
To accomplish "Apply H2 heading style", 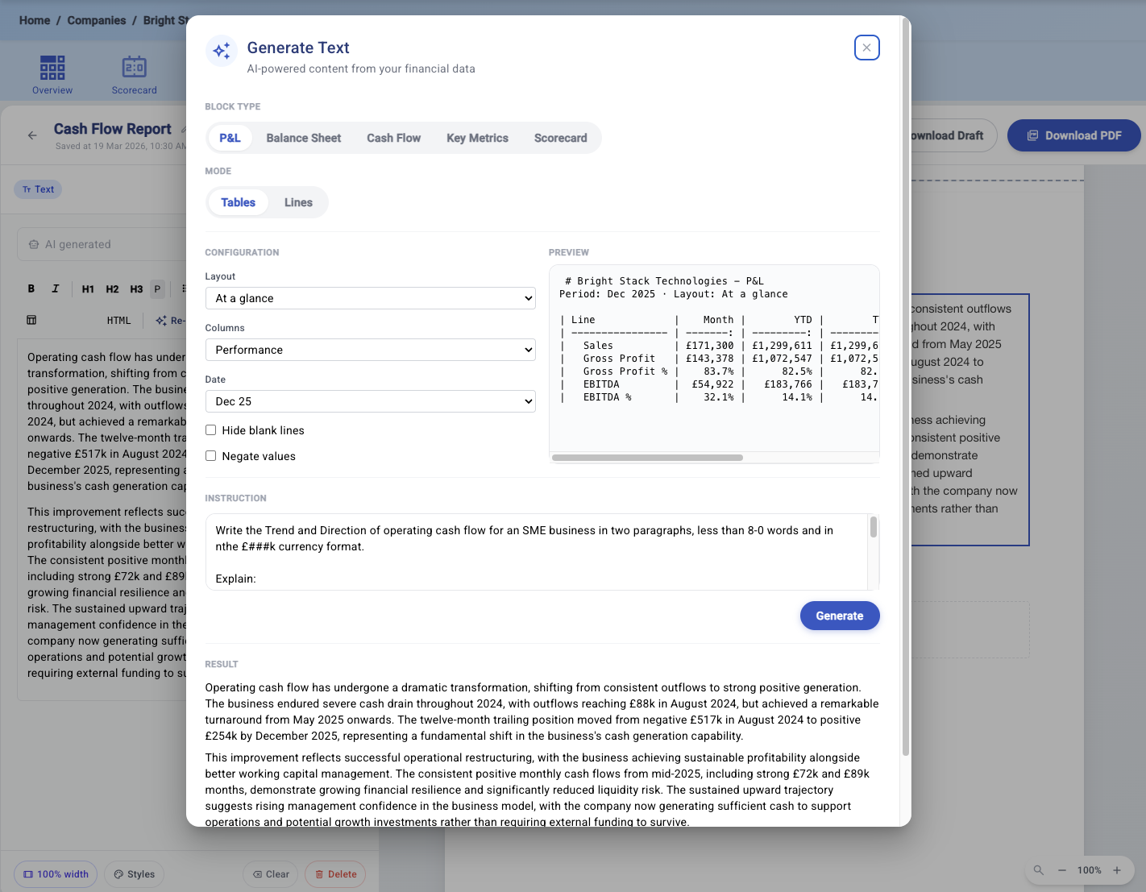I will point(112,288).
